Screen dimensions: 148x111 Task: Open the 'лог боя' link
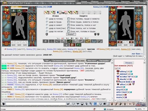137,54
